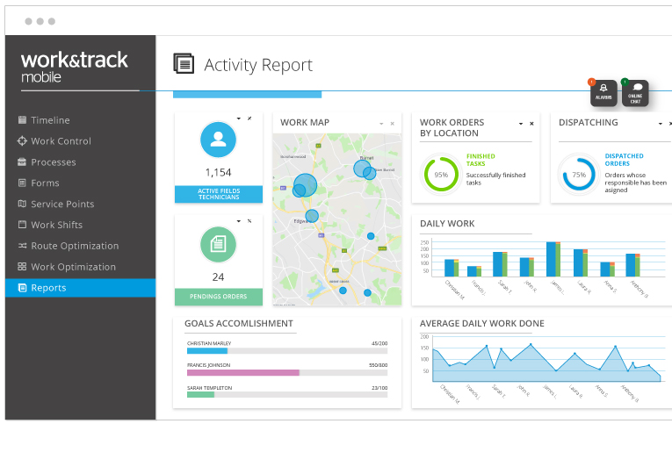Close the Work Map widget

(392, 124)
